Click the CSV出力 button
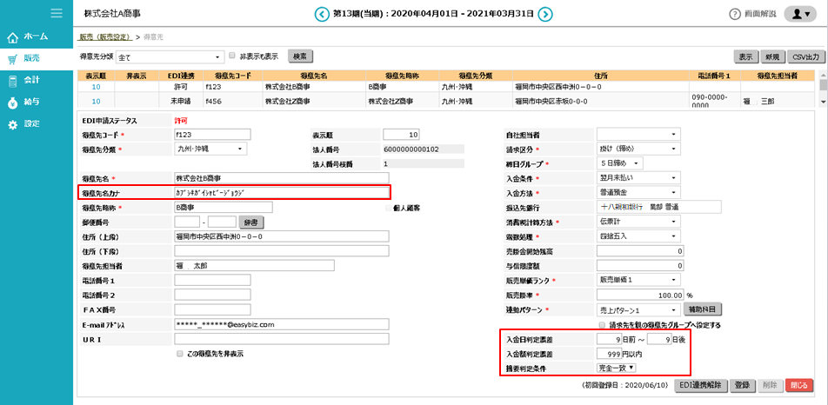The height and width of the screenshot is (405, 828). pyautogui.click(x=805, y=56)
